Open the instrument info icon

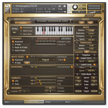tap(65, 6)
